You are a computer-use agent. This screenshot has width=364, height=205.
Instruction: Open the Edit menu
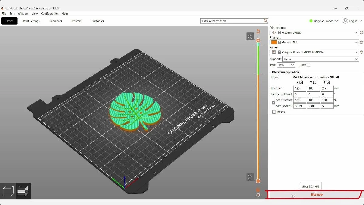pos(12,14)
